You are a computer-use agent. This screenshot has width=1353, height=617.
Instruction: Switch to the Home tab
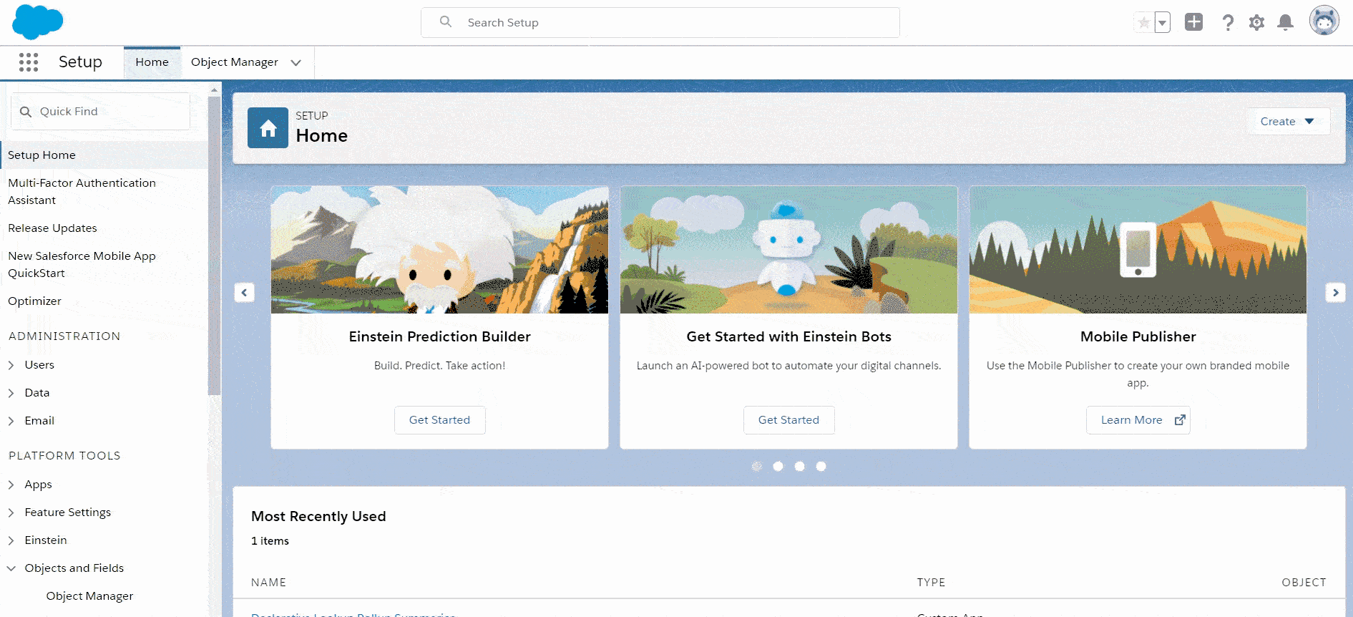(152, 62)
